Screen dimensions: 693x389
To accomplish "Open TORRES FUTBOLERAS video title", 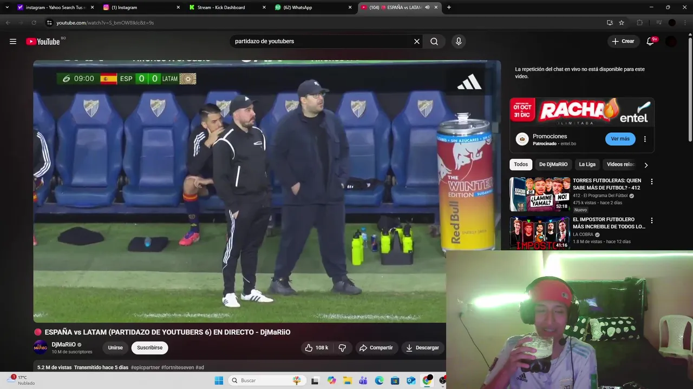I will 607,184.
